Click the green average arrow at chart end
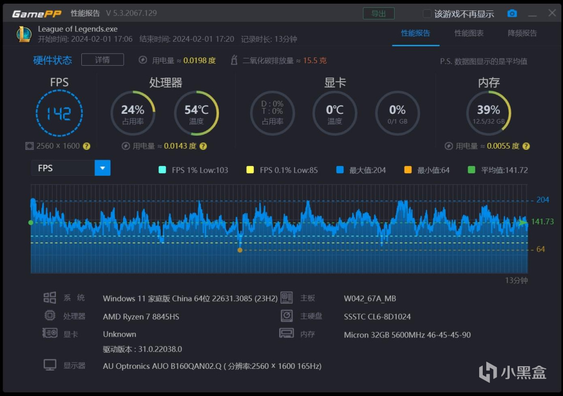 pyautogui.click(x=523, y=222)
